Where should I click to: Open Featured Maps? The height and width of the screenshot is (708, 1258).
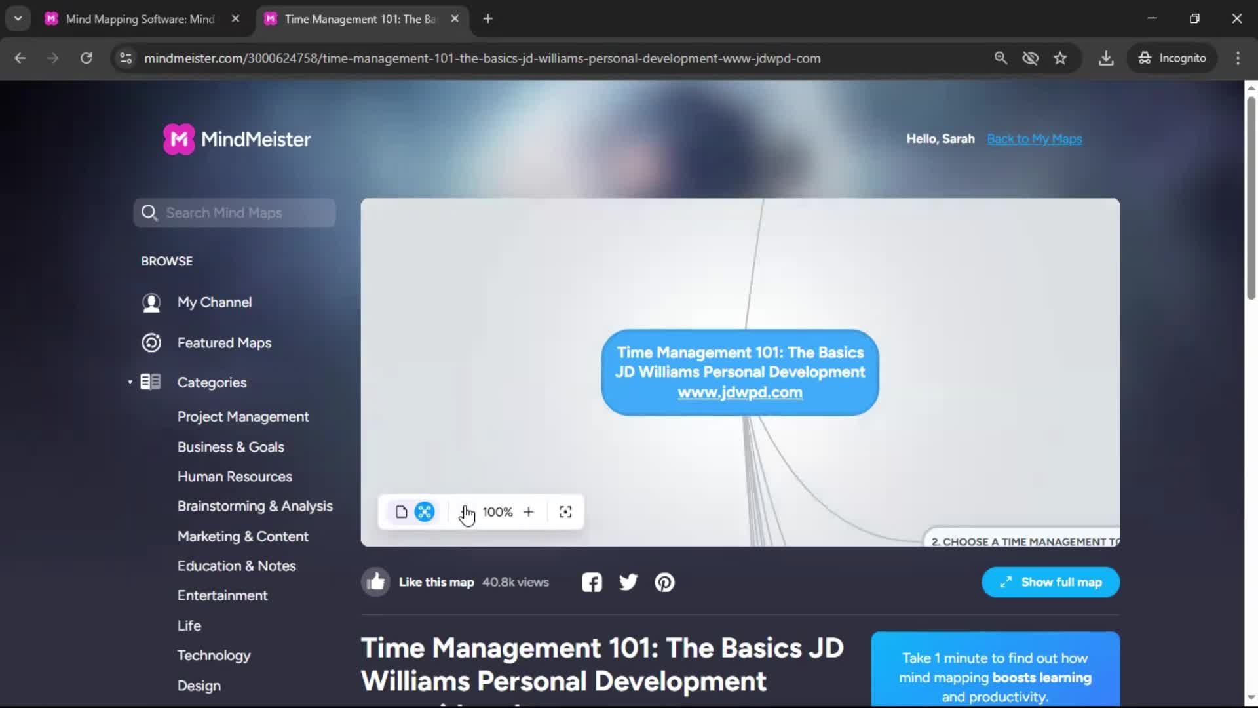tap(224, 343)
